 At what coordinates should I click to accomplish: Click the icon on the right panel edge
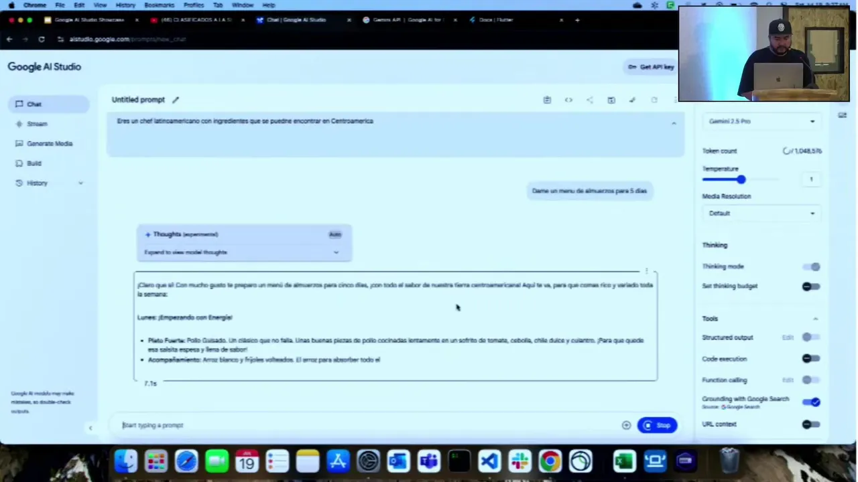(843, 115)
